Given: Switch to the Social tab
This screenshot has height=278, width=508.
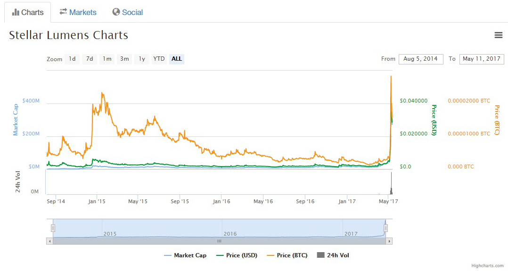Looking at the screenshot, I should (127, 12).
